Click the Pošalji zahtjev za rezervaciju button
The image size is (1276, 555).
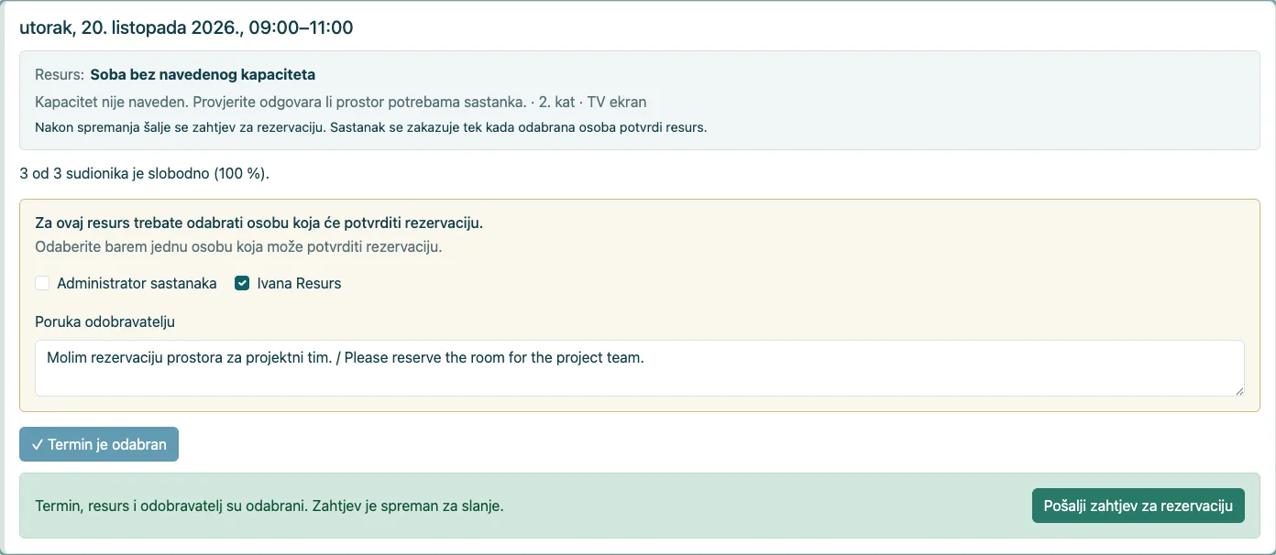(x=1138, y=506)
